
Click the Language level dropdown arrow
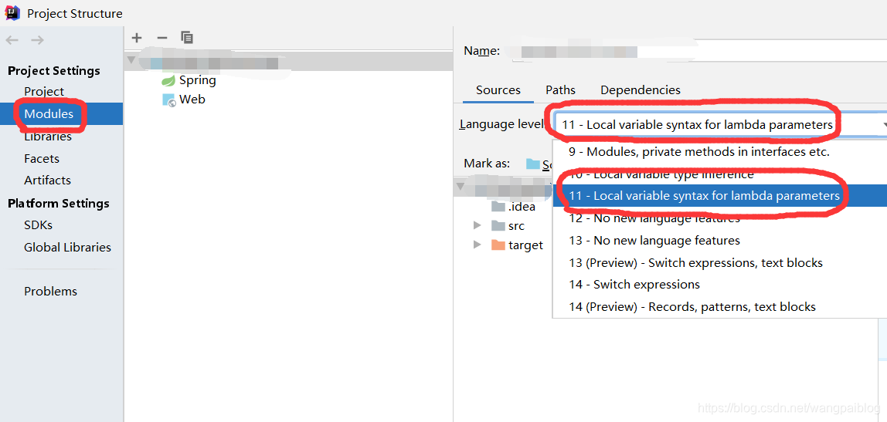pos(883,125)
